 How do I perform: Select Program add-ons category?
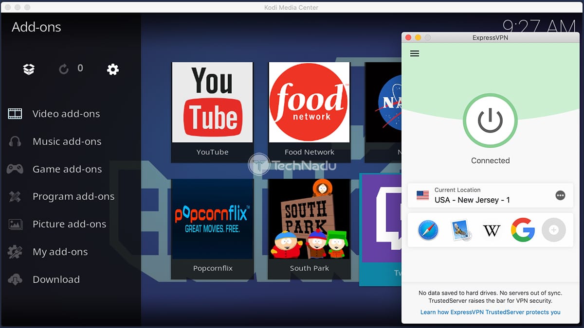coord(73,197)
